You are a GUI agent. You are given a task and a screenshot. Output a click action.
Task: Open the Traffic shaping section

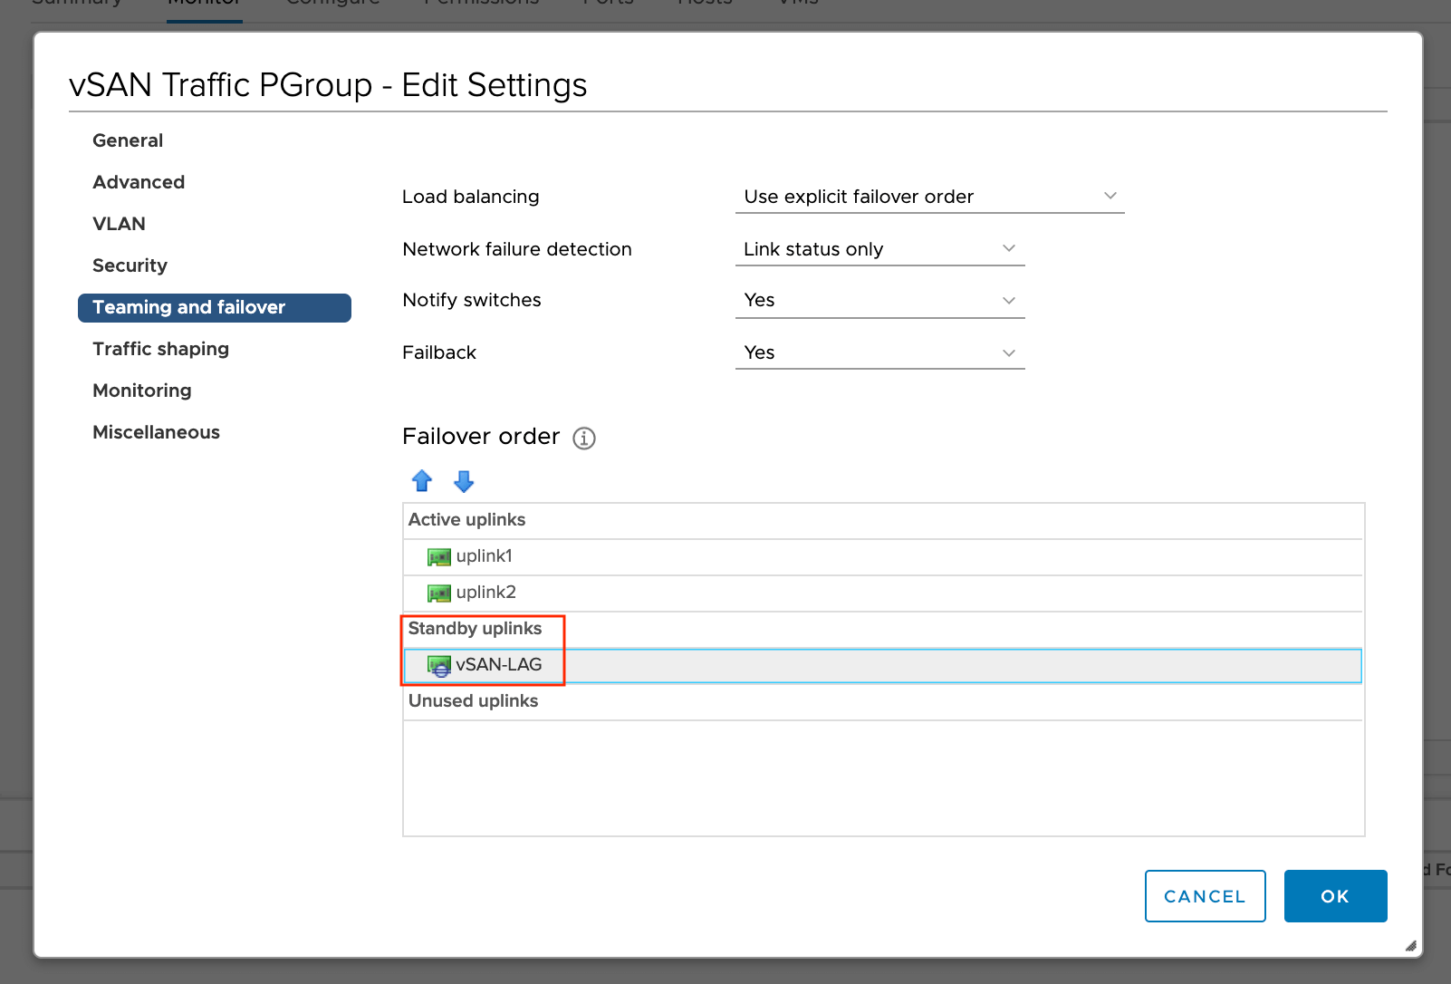click(160, 349)
